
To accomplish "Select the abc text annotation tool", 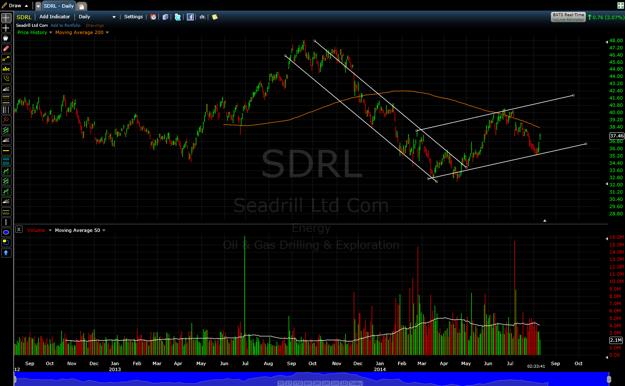I will [x=6, y=69].
